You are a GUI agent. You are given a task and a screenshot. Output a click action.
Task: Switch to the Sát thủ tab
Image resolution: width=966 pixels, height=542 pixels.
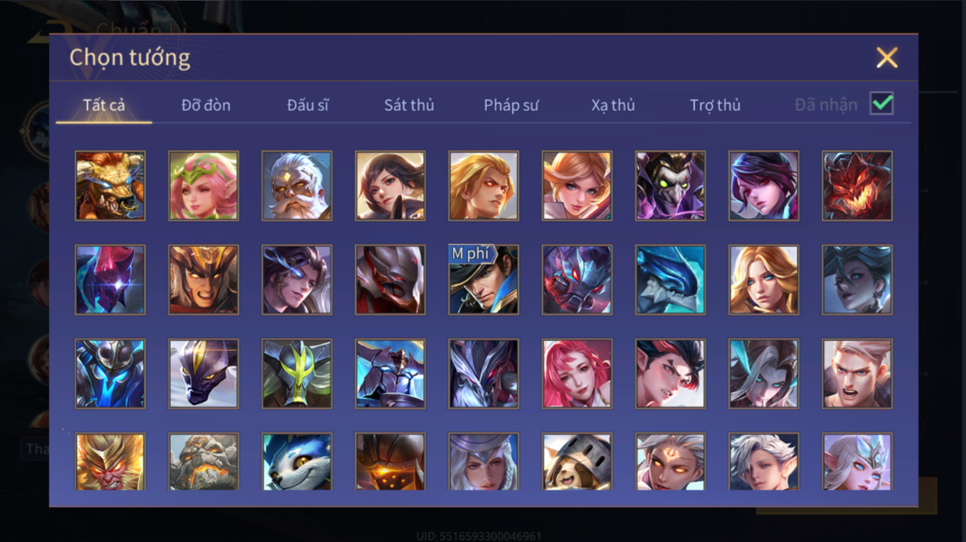409,105
